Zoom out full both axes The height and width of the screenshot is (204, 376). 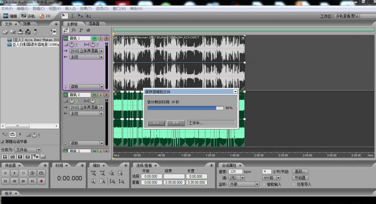coord(112,173)
